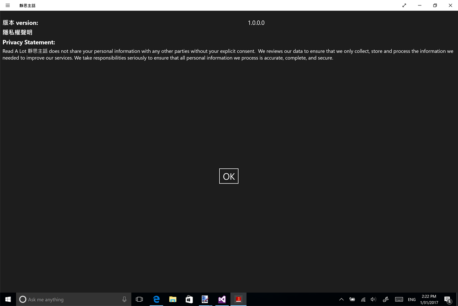
Task: Expand the hidden system tray icons
Action: tap(341, 299)
